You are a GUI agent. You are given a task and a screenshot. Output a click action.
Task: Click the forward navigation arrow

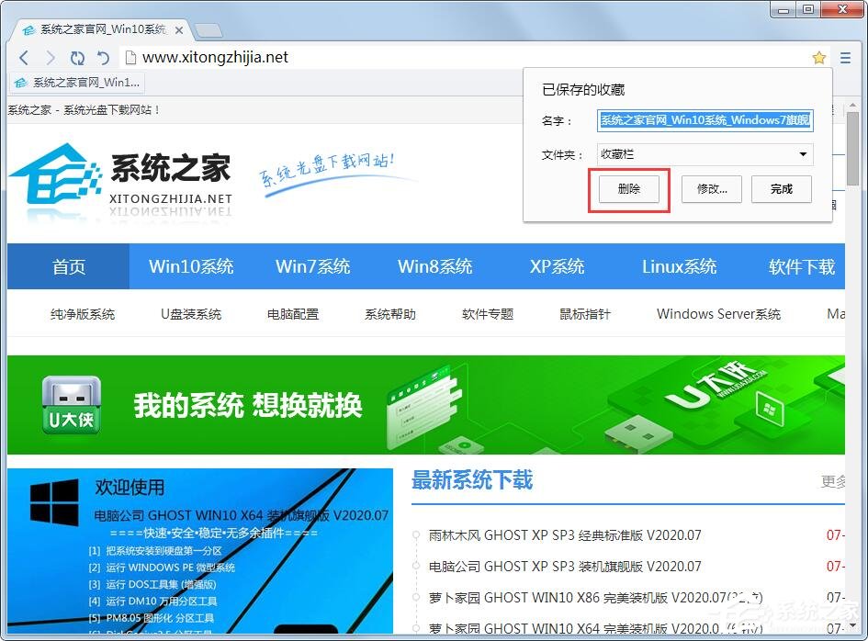[x=51, y=57]
